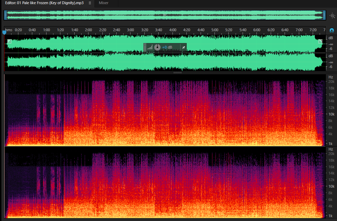Select the Editor tab for Pale like Frozen

[x=44, y=3]
